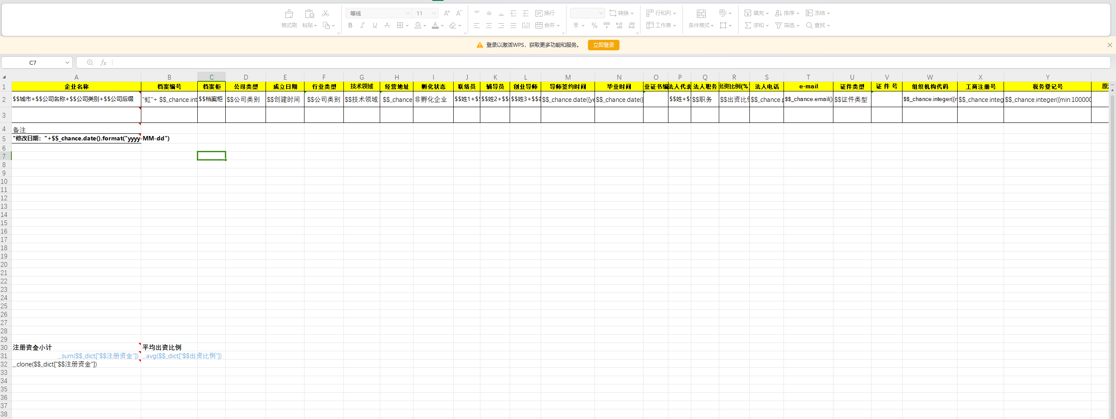
Task: Click the Format Painter (格式刷) icon
Action: pos(289,14)
